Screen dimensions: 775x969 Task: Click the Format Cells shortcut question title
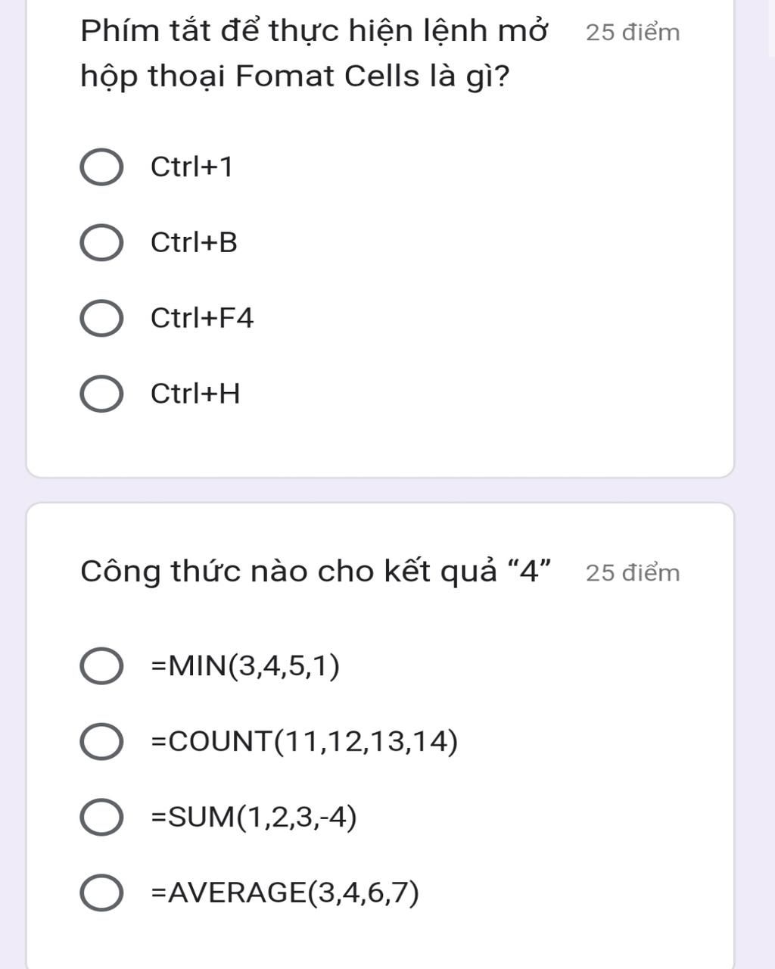click(x=313, y=54)
